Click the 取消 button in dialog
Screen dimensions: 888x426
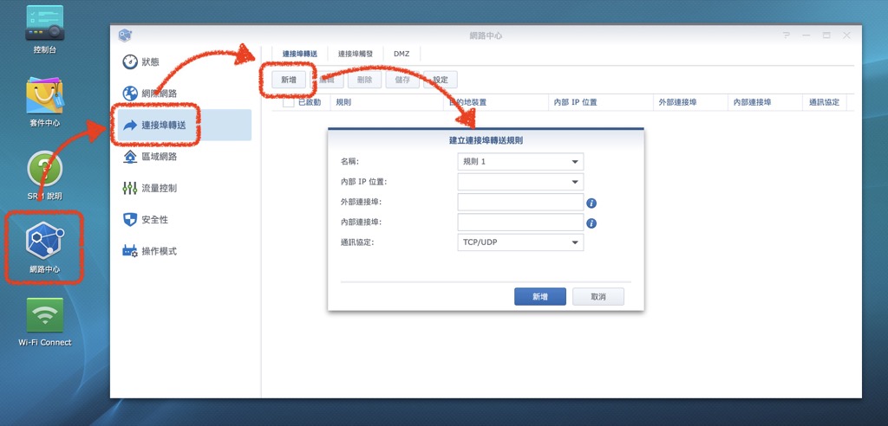tap(597, 296)
